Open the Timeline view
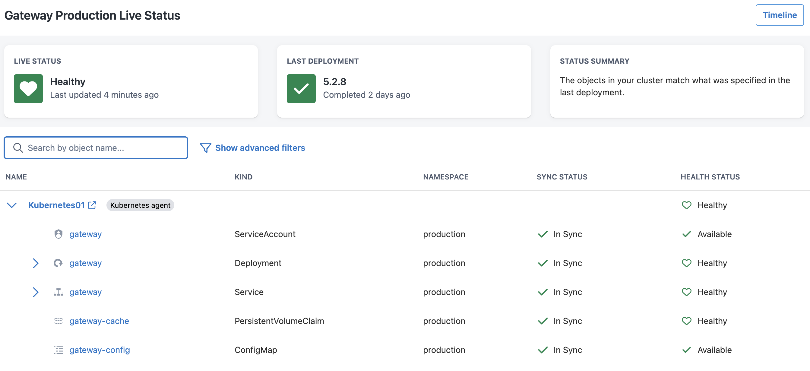This screenshot has width=810, height=371. point(779,15)
